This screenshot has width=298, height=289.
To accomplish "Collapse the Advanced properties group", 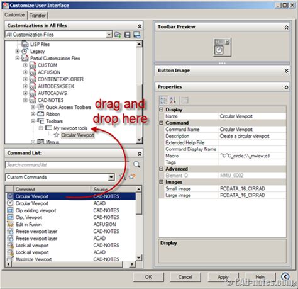I will [x=162, y=169].
